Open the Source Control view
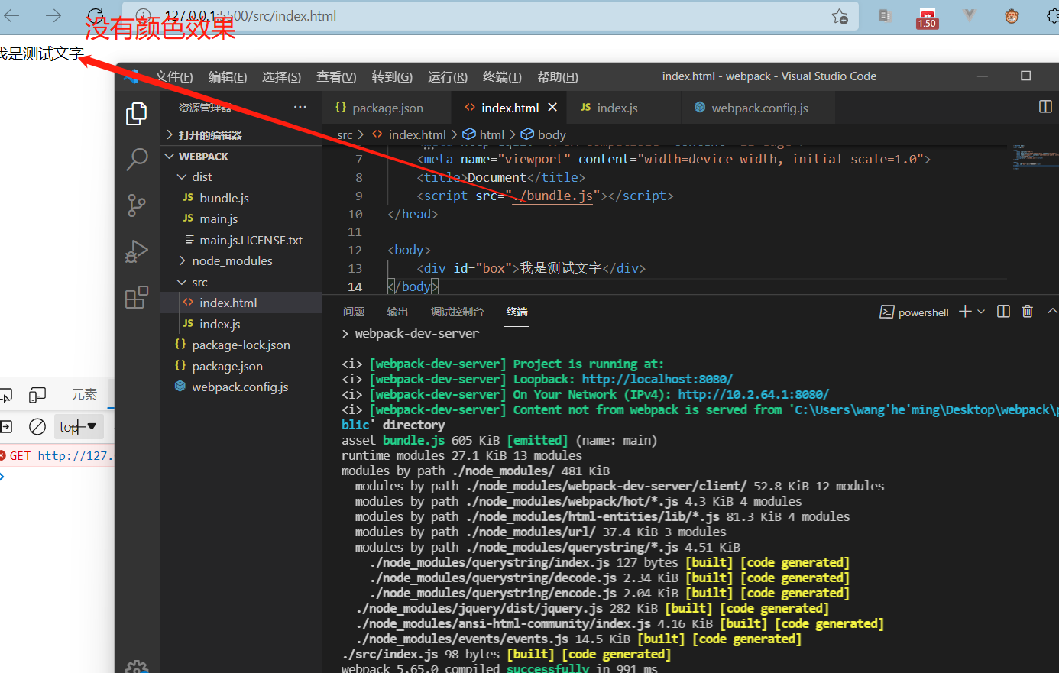Viewport: 1059px width, 673px height. pos(137,205)
